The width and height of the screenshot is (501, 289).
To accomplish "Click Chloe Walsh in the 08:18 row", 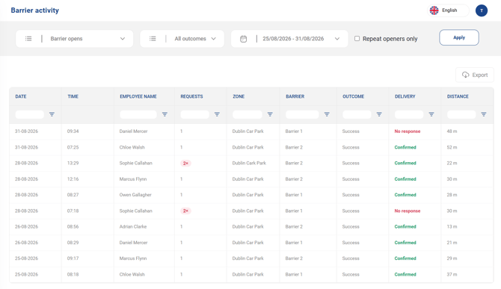I will tap(132, 274).
